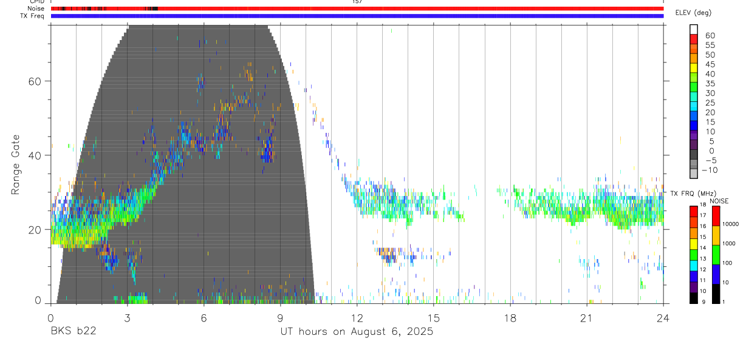Click the 'BKS b22' radar beam label

coord(73,332)
